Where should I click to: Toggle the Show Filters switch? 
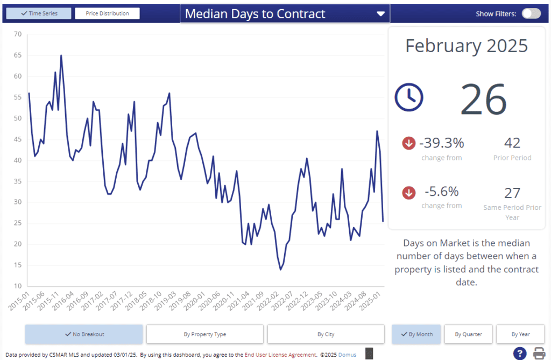coord(531,13)
